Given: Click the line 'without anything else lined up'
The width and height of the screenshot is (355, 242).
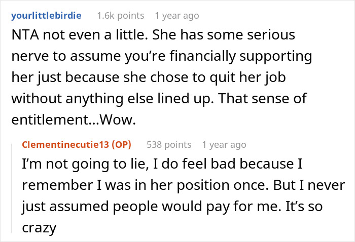Looking at the screenshot, I should click(159, 99).
